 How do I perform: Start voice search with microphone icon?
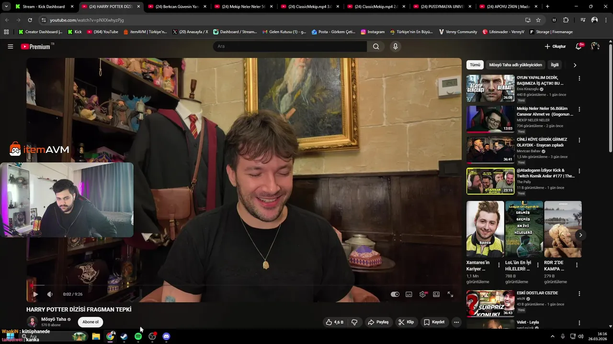coord(395,46)
